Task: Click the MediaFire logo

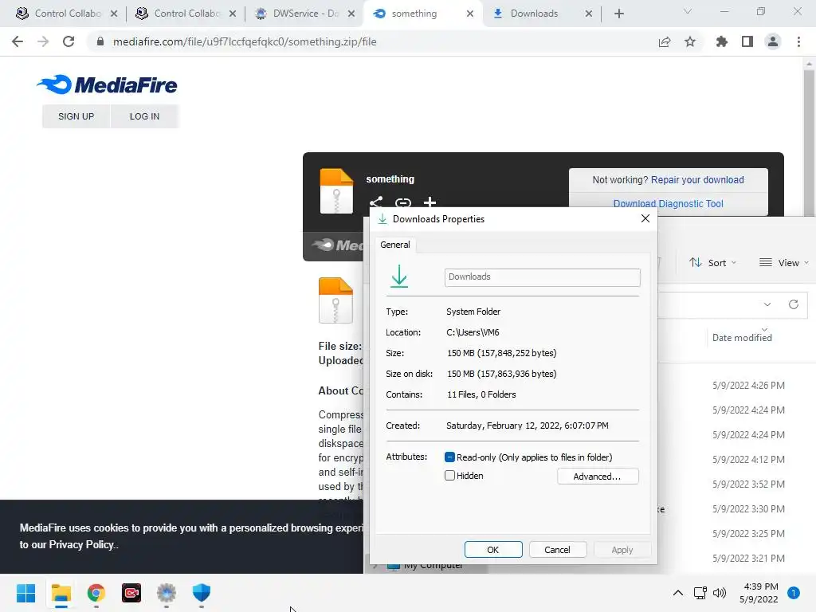Action: click(x=108, y=84)
